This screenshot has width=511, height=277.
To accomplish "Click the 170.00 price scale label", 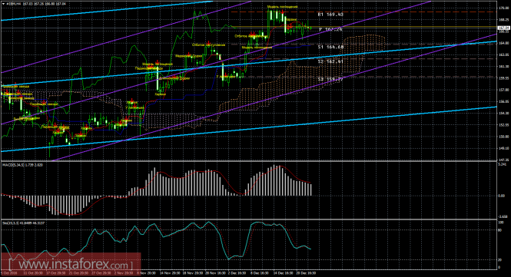I will click(x=504, y=8).
